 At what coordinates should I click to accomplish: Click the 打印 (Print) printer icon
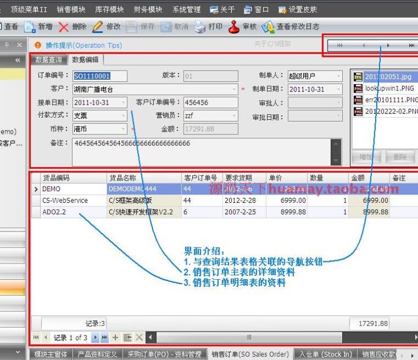click(x=200, y=27)
